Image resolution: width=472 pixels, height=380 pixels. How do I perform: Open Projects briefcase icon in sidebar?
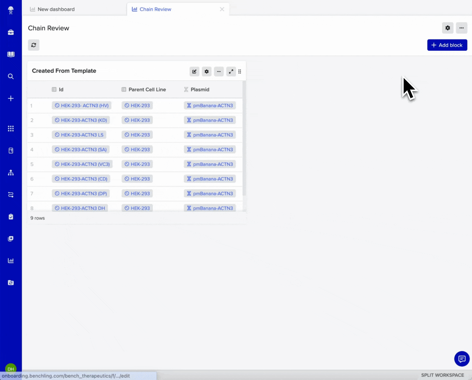click(x=11, y=32)
